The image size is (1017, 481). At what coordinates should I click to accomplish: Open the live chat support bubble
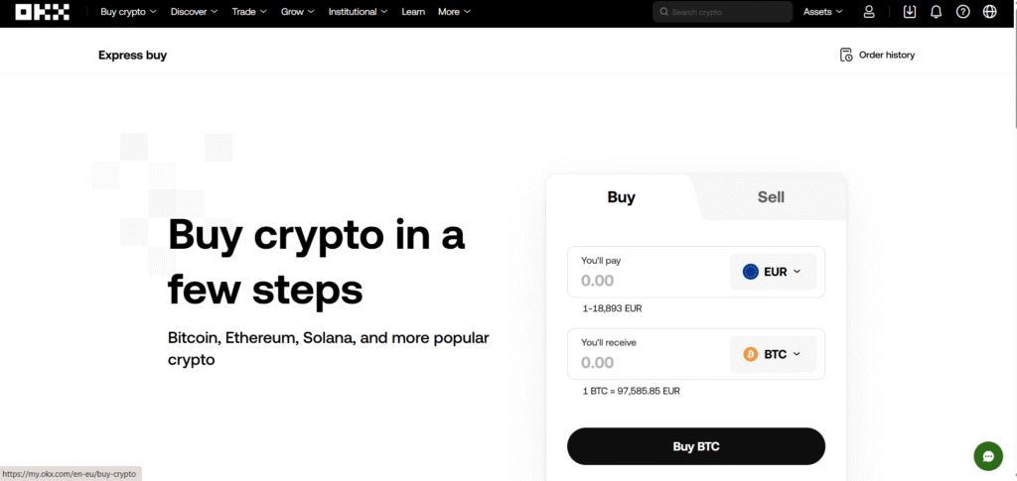pyautogui.click(x=988, y=456)
